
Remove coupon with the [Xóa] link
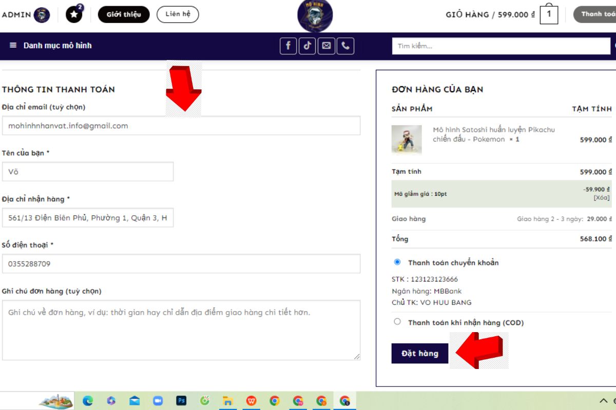(x=602, y=198)
